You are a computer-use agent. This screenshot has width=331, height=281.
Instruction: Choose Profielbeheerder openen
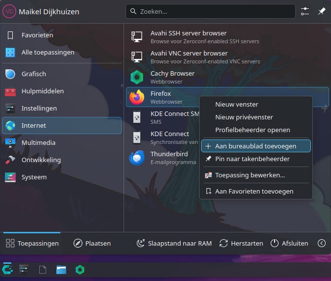pyautogui.click(x=256, y=130)
